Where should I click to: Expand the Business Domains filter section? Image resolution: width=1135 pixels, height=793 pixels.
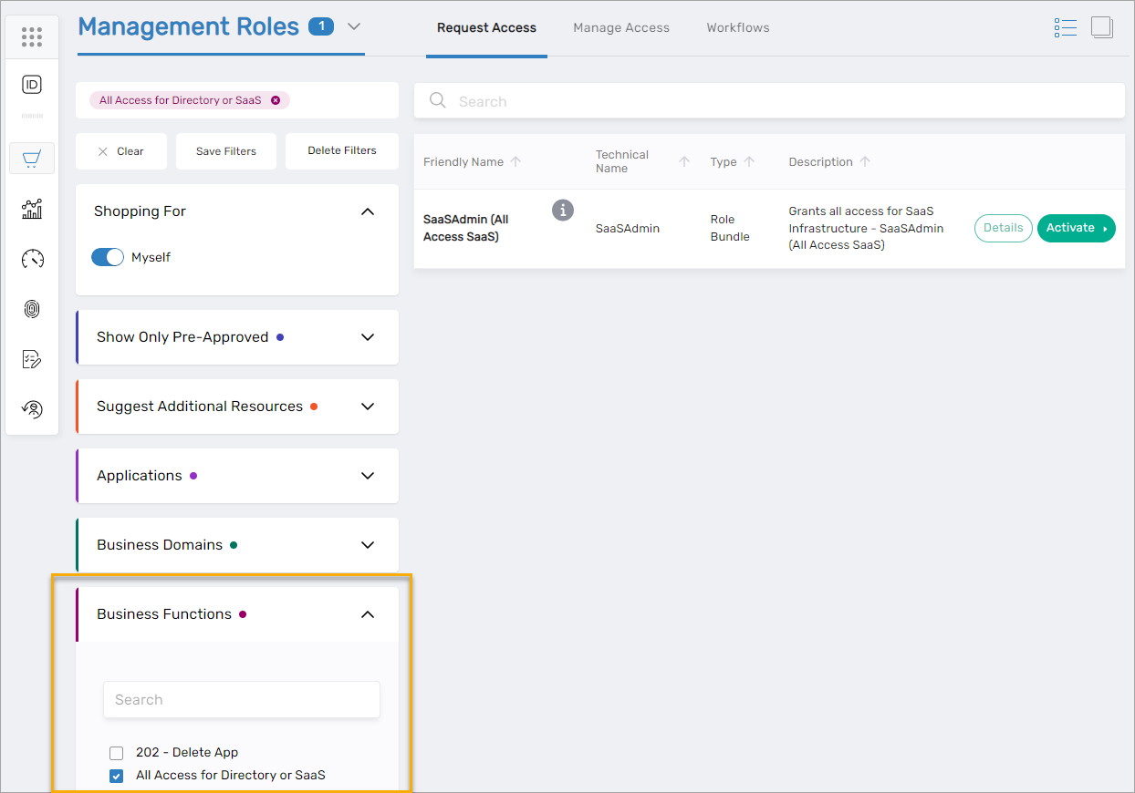point(368,544)
